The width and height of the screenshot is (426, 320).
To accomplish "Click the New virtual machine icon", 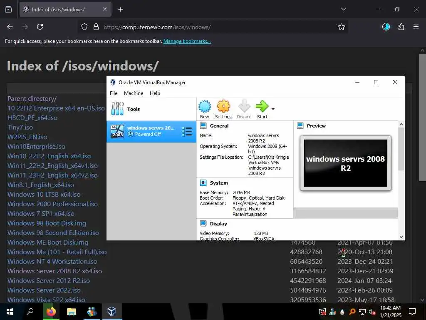I will 205,109.
